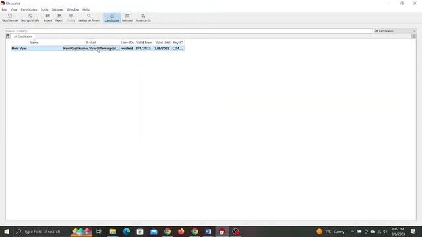Screen dimensions: 422x237
Task: Sort by the Name column header
Action: click(34, 43)
